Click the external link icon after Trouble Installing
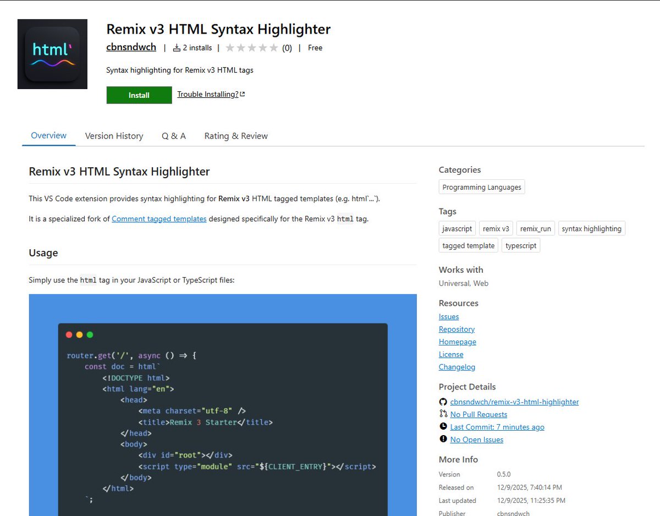Image resolution: width=660 pixels, height=516 pixels. click(243, 94)
